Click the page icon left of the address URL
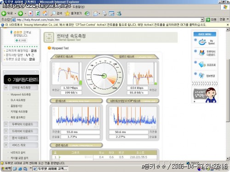This screenshot has width=230, height=172. point(14,20)
